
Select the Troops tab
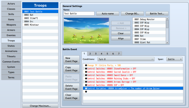pyautogui.click(x=11, y=41)
